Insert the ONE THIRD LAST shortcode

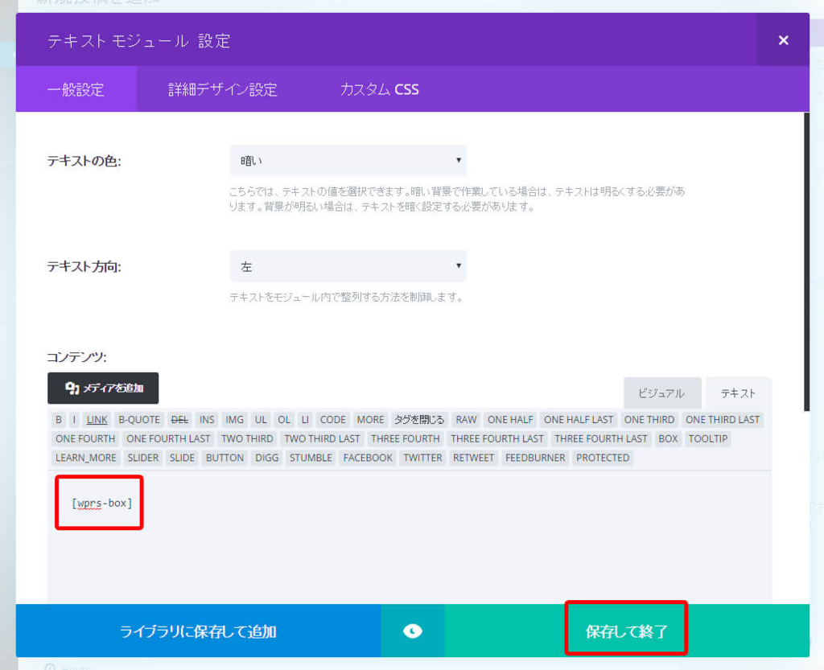pyautogui.click(x=723, y=420)
